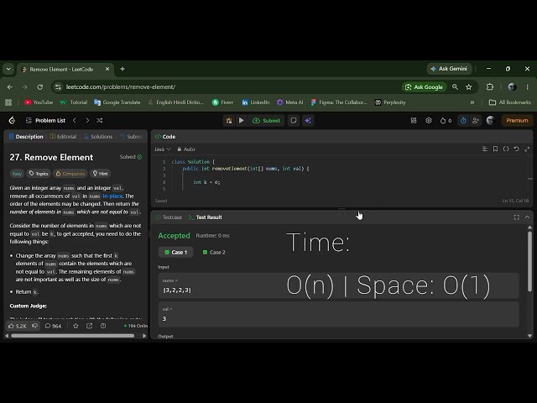Open the debugger icon beside run

[x=229, y=120]
